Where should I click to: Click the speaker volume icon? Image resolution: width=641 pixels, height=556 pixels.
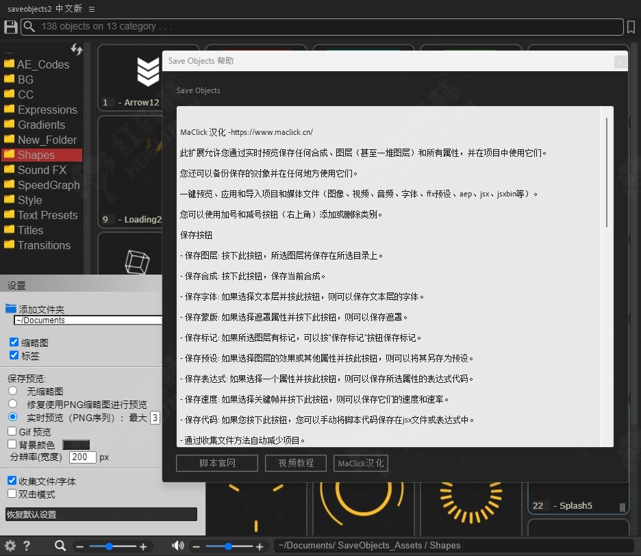pyautogui.click(x=178, y=545)
